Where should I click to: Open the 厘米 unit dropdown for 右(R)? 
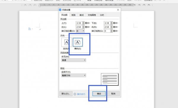point(116,27)
